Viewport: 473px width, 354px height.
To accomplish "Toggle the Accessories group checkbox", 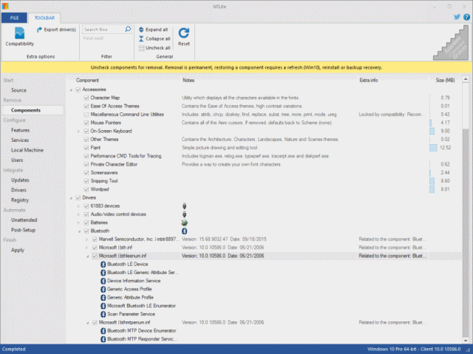I will pyautogui.click(x=78, y=89).
